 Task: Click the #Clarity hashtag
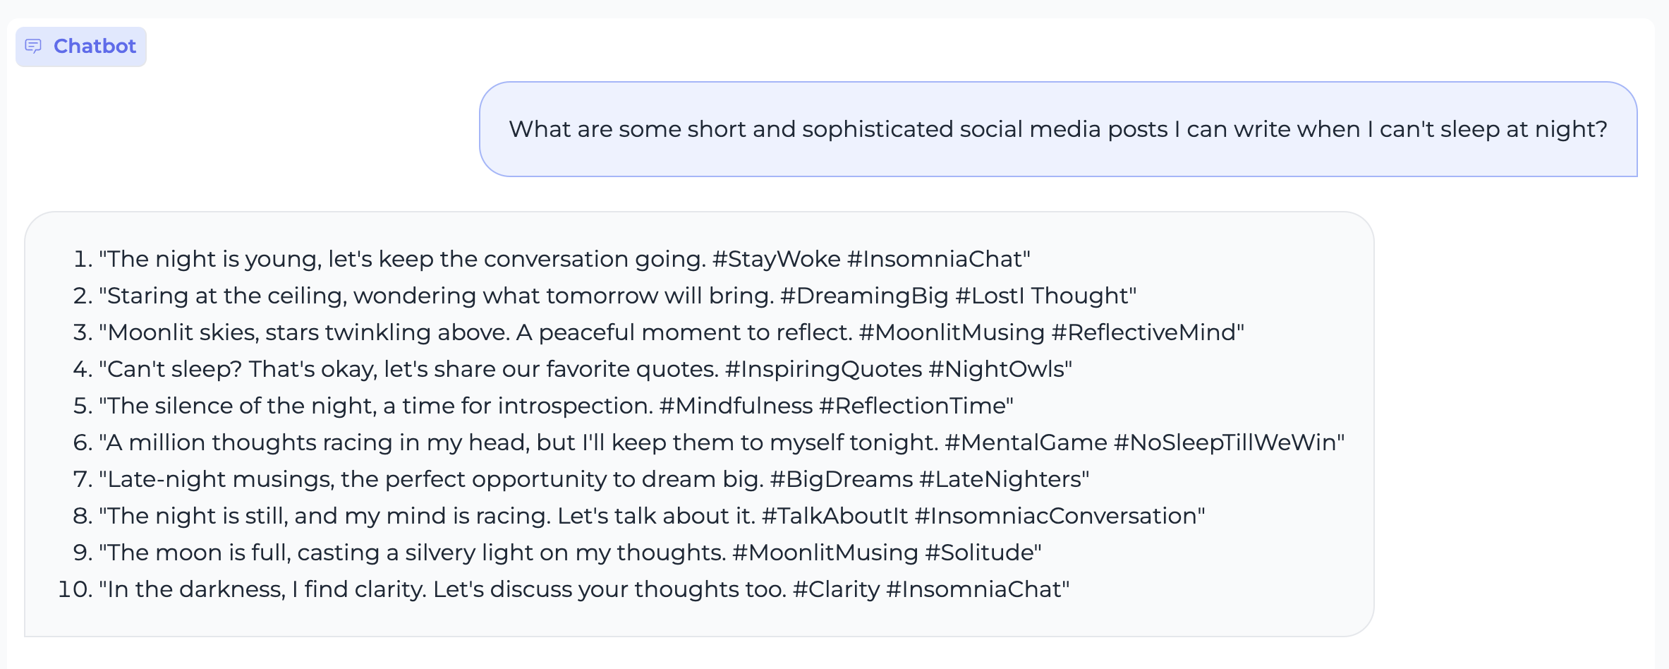pyautogui.click(x=836, y=589)
